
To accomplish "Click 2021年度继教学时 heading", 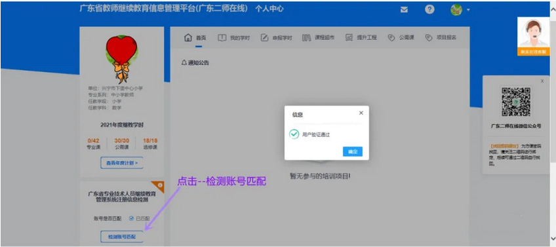I will [x=122, y=124].
